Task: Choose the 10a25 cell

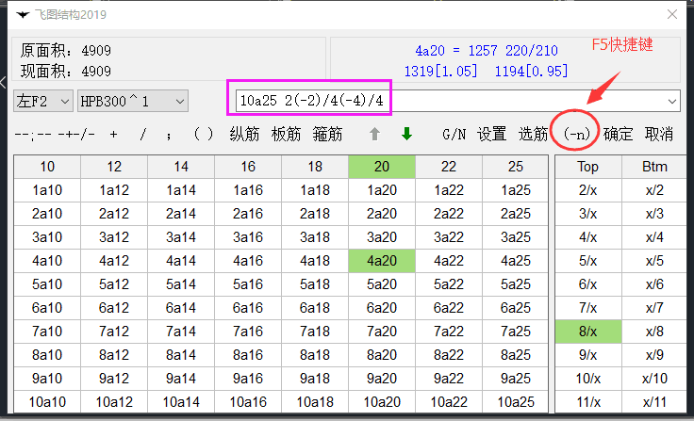Action: [515, 402]
